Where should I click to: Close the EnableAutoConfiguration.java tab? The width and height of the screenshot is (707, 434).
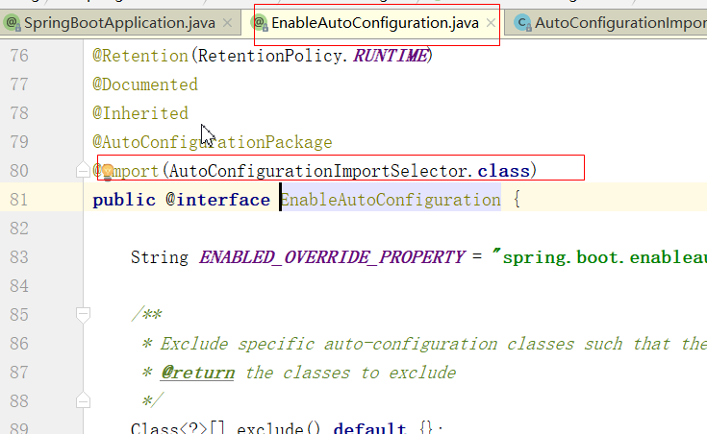491,21
